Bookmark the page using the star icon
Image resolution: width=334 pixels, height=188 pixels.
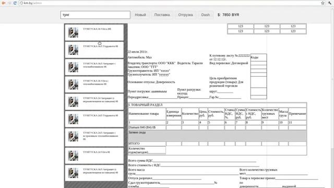tap(323, 3)
